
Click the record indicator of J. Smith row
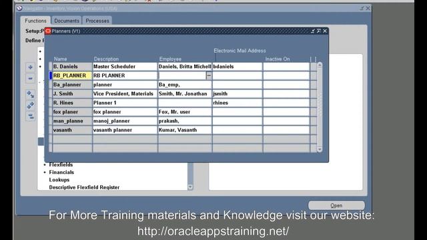(x=51, y=93)
